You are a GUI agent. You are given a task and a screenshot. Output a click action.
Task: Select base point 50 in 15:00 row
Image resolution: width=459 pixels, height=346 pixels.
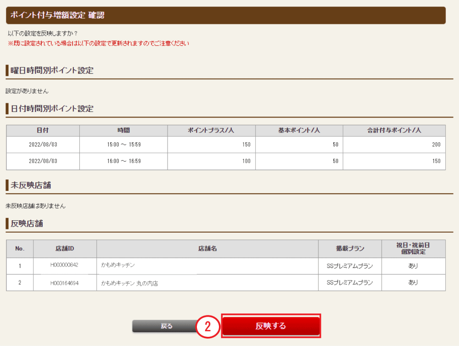click(336, 145)
